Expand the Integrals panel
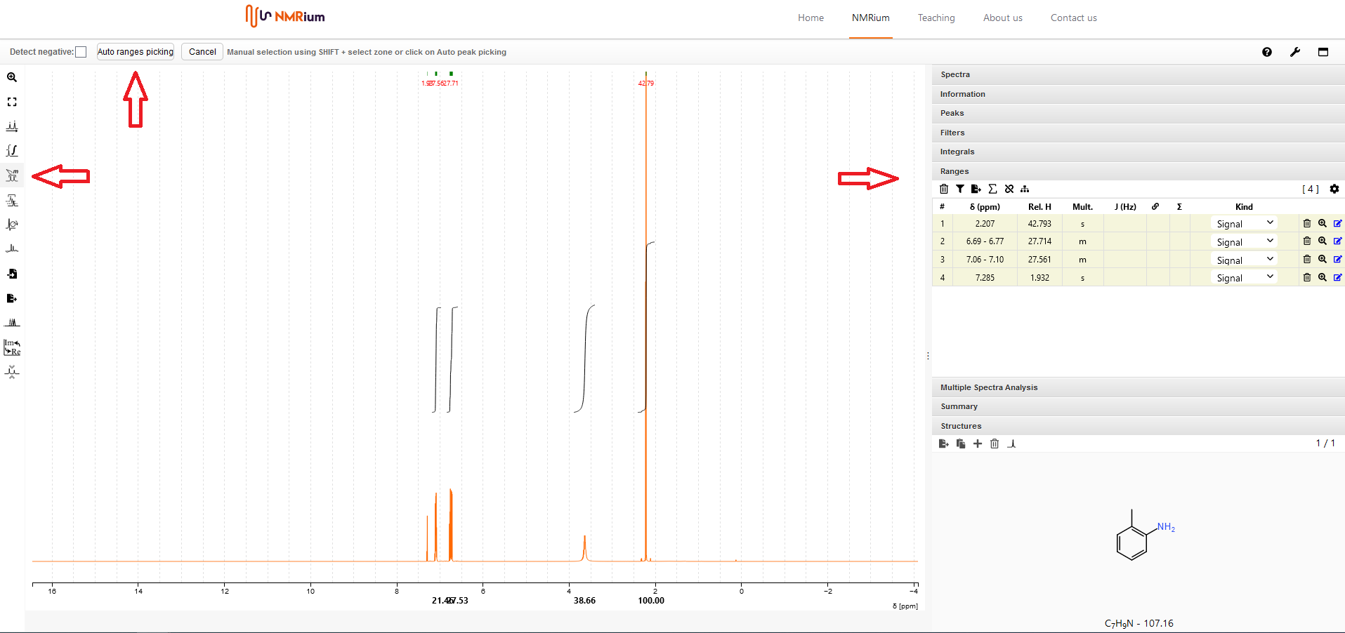This screenshot has height=633, width=1345. 1138,152
